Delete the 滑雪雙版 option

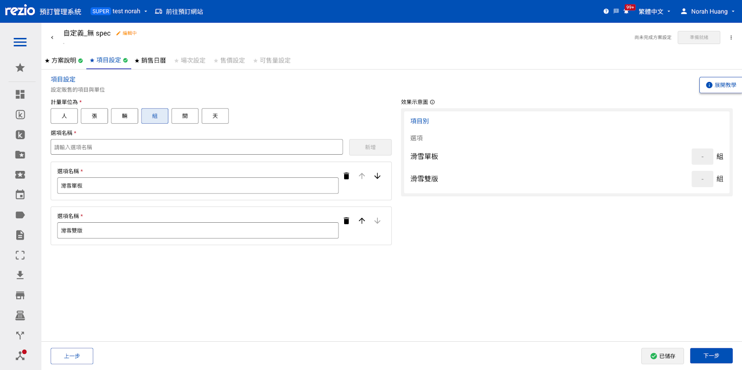click(346, 221)
